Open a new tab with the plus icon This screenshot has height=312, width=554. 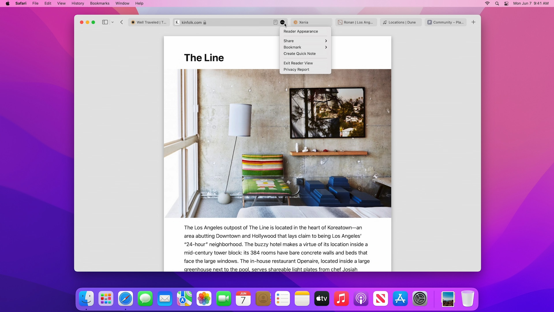click(x=473, y=22)
